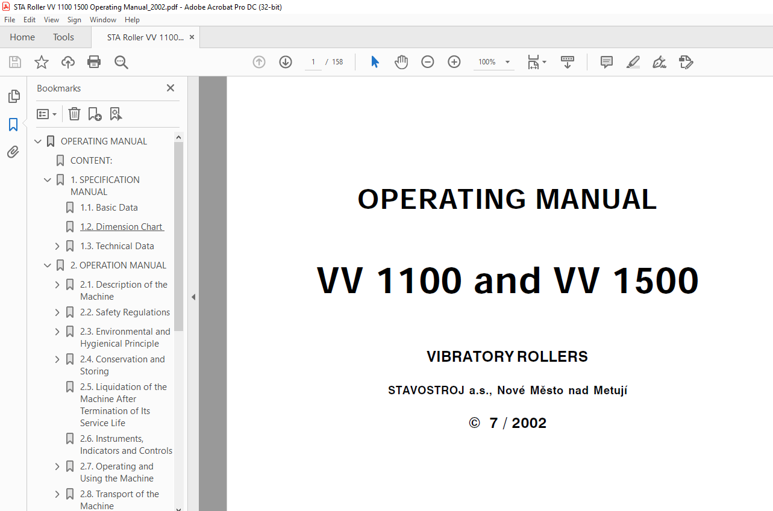Expand 2.7. Operating and Using the Machine

tap(57, 466)
